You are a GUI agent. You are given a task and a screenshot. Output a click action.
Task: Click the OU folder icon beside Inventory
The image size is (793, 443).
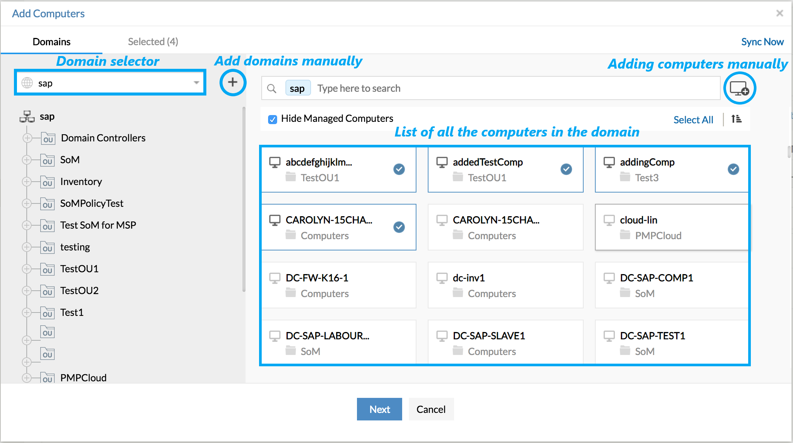[47, 182]
